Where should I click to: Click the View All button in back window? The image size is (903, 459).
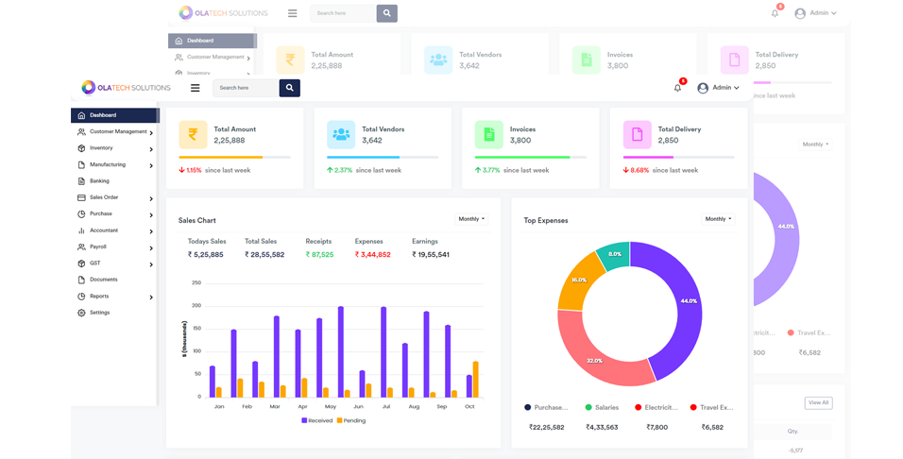click(818, 402)
